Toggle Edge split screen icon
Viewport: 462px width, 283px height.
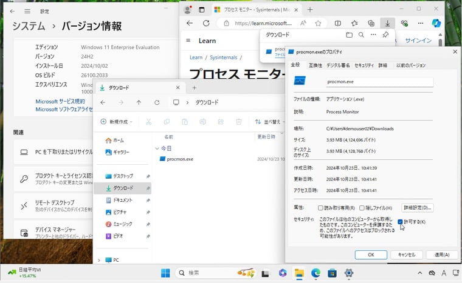coord(338,23)
